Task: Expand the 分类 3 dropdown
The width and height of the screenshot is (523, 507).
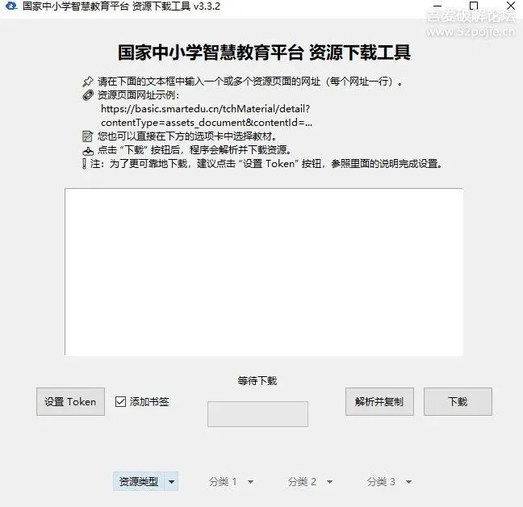Action: (389, 482)
